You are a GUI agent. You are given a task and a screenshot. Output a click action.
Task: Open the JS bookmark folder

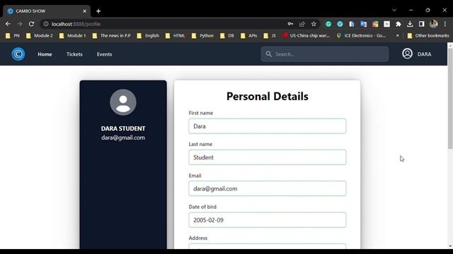coord(270,36)
